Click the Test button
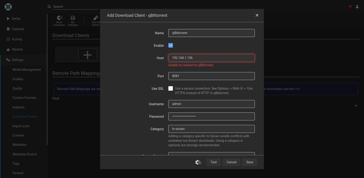 point(214,162)
